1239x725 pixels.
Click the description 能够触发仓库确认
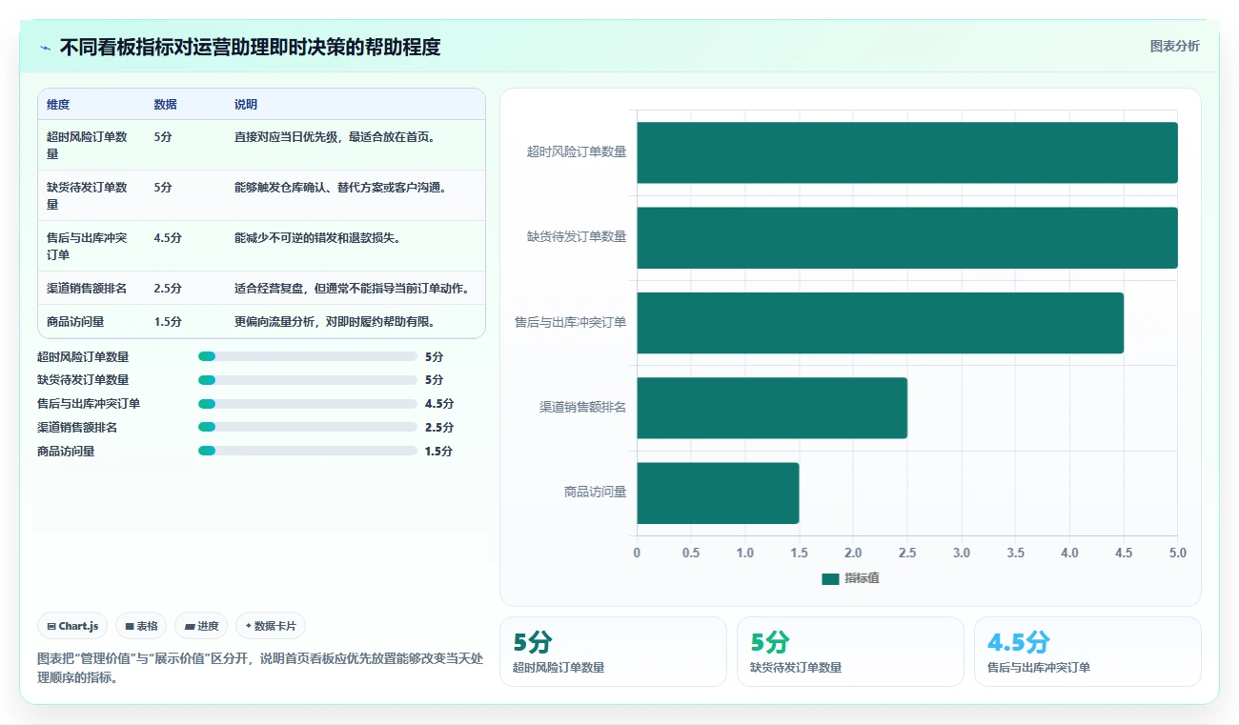pyautogui.click(x=341, y=187)
